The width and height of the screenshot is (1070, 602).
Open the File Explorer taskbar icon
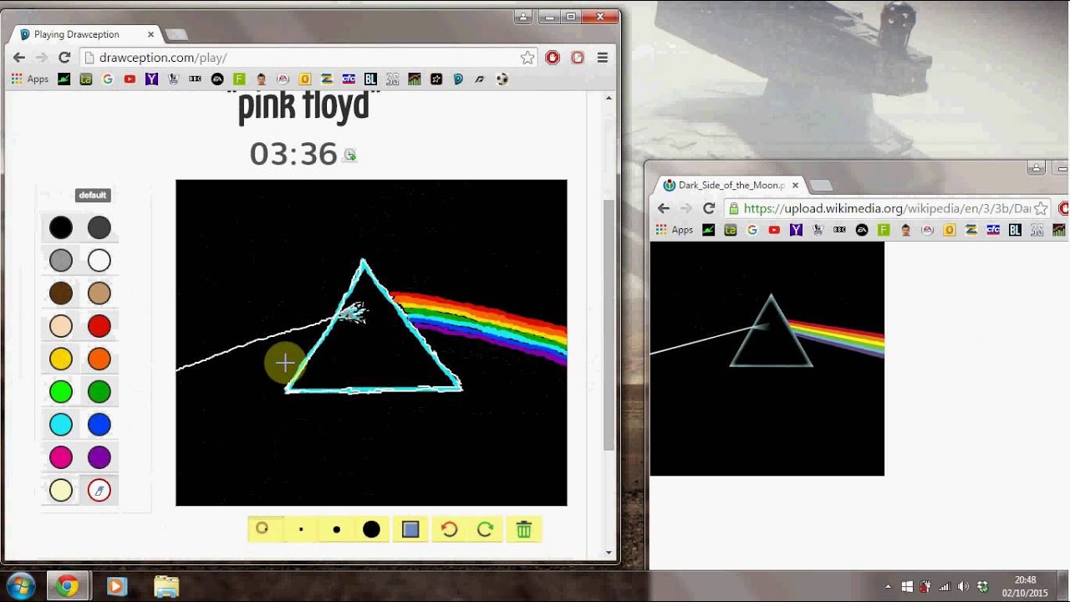click(166, 586)
